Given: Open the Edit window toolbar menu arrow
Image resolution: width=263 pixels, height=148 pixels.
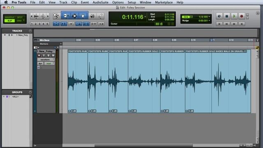Looking at the screenshot, I should [x=258, y=13].
